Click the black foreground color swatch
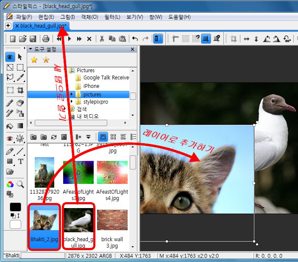Image resolution: width=298 pixels, height=262 pixels. coord(15,207)
